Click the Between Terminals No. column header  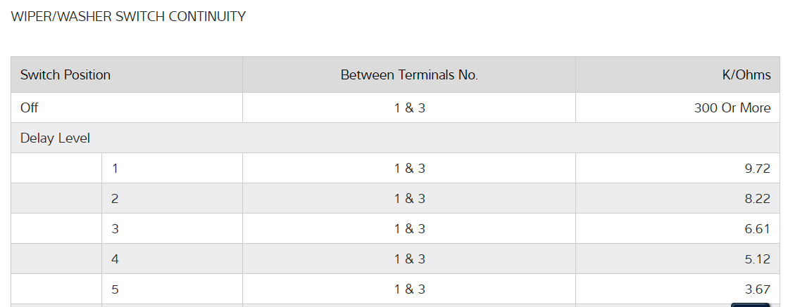(x=409, y=74)
